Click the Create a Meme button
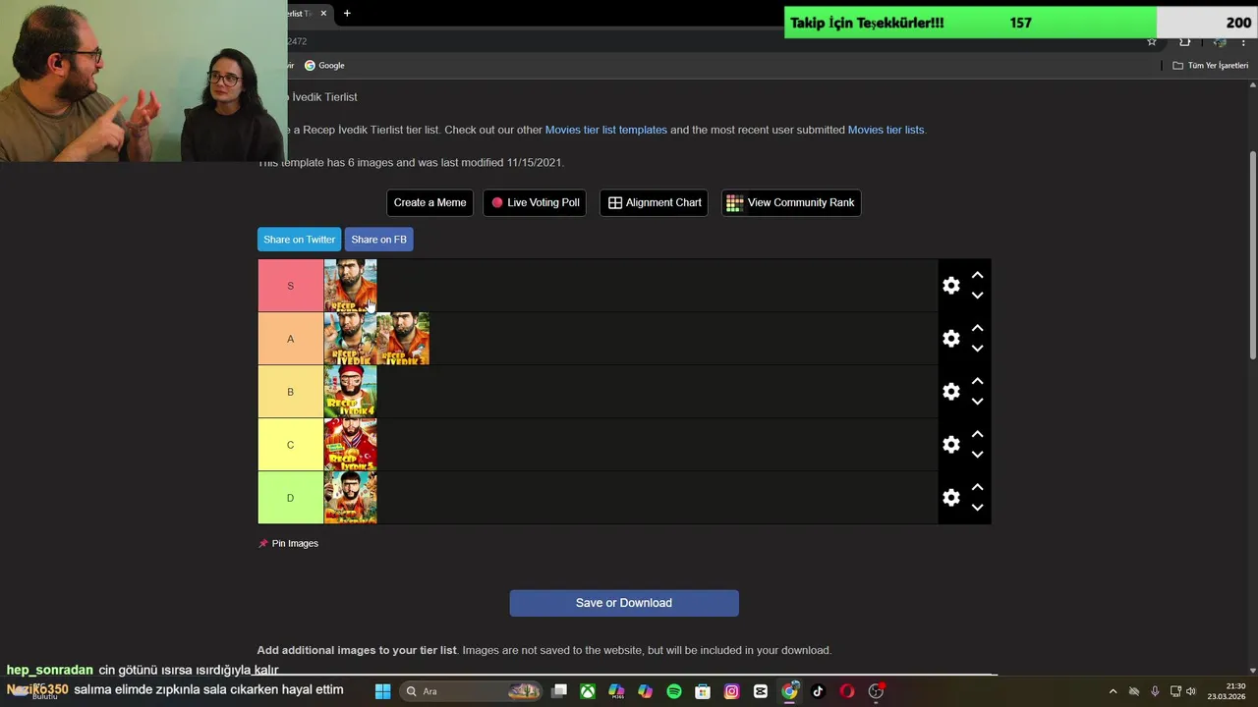The height and width of the screenshot is (707, 1258). 429,203
